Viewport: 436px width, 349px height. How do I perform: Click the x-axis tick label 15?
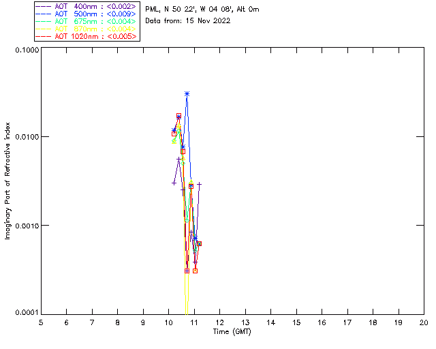pyautogui.click(x=296, y=322)
